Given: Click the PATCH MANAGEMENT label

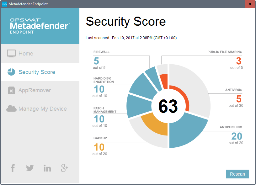Looking at the screenshot, I should 105,110.
